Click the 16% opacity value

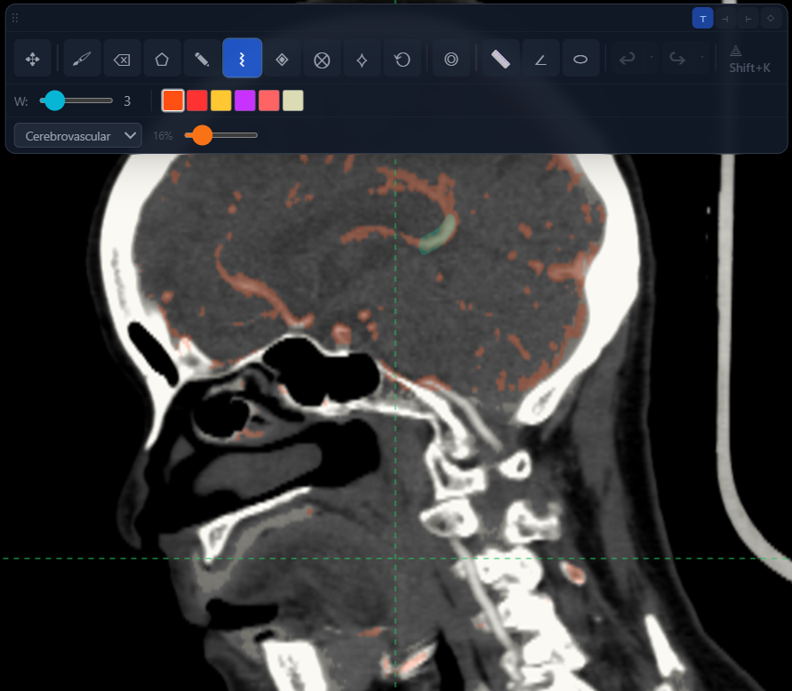[x=163, y=135]
